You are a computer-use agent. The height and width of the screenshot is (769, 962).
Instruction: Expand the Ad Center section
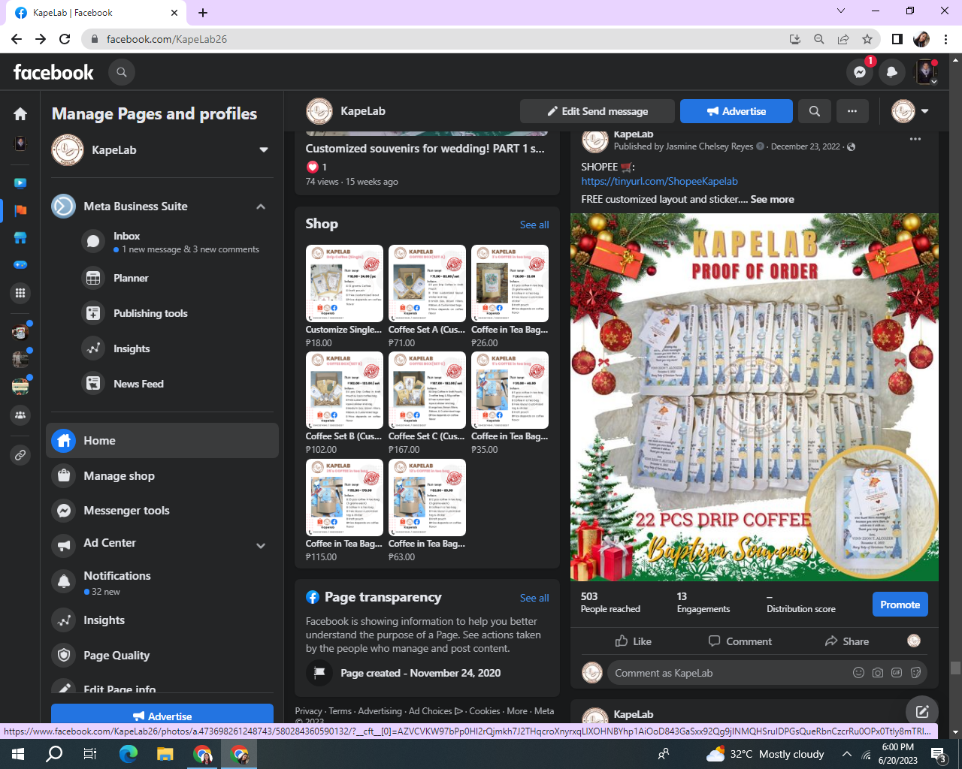(261, 546)
